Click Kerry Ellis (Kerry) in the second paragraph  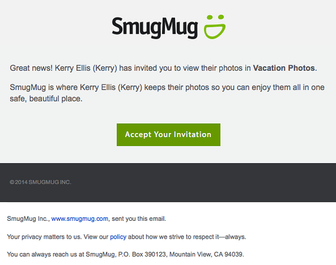(111, 87)
